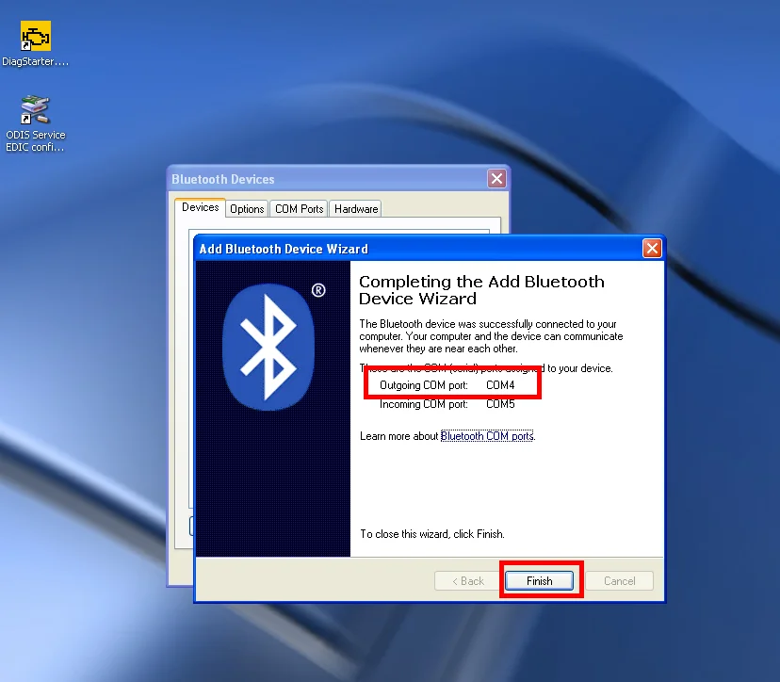
Task: Select the COM5 incoming port value
Action: click(x=500, y=404)
